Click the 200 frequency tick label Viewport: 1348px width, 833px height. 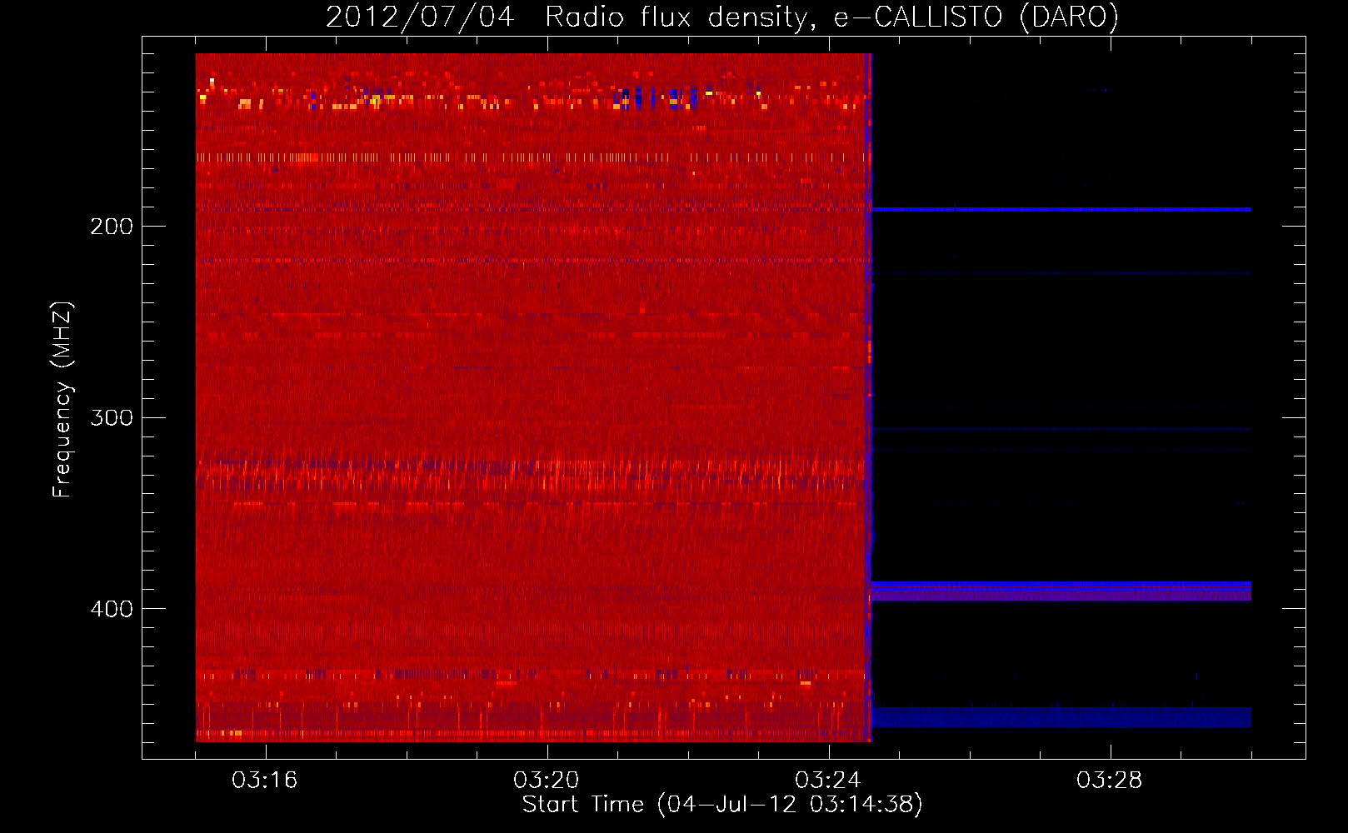pyautogui.click(x=112, y=227)
